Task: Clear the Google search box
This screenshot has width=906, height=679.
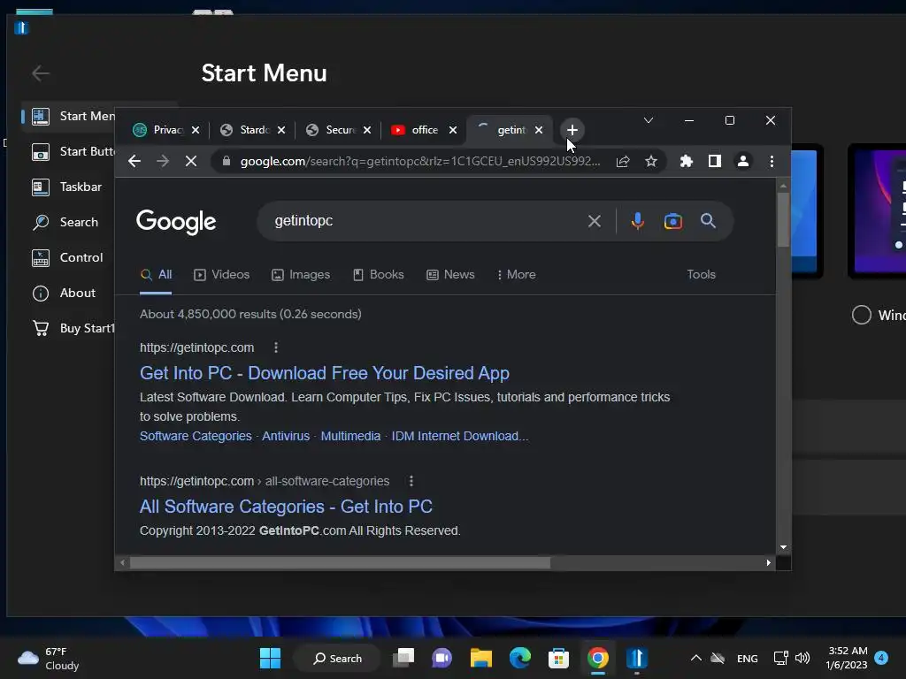Action: click(x=594, y=221)
